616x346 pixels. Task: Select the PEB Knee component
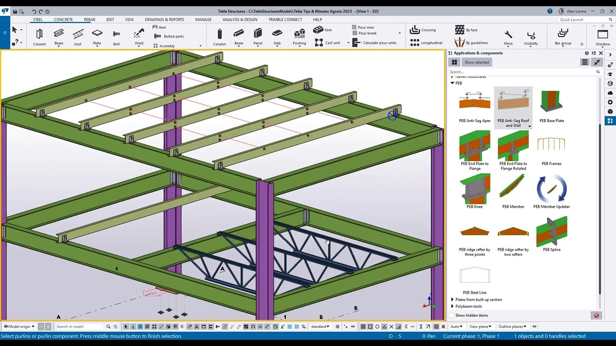(x=475, y=192)
